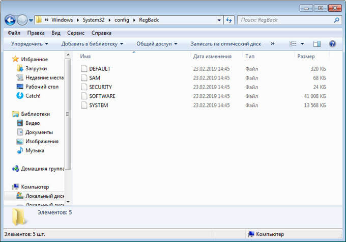The width and height of the screenshot is (346, 242).
Task: Open recent pages dropdown beside Forward arrow
Action: coord(31,20)
